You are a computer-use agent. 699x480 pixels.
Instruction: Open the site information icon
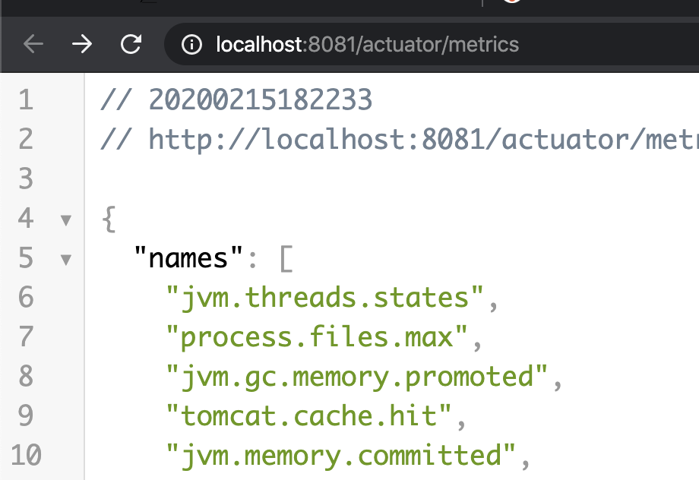coord(191,45)
